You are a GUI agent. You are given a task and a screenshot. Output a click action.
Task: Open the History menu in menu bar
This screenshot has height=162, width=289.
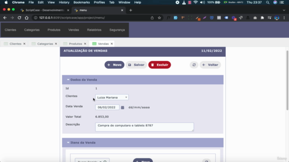point(64,2)
